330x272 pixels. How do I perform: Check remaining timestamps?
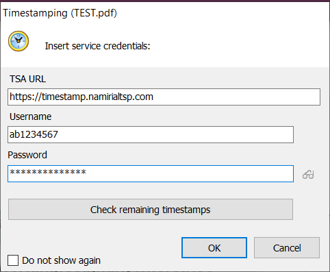(x=151, y=209)
